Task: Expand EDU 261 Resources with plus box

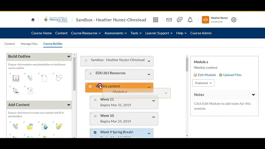Action: click(91, 73)
